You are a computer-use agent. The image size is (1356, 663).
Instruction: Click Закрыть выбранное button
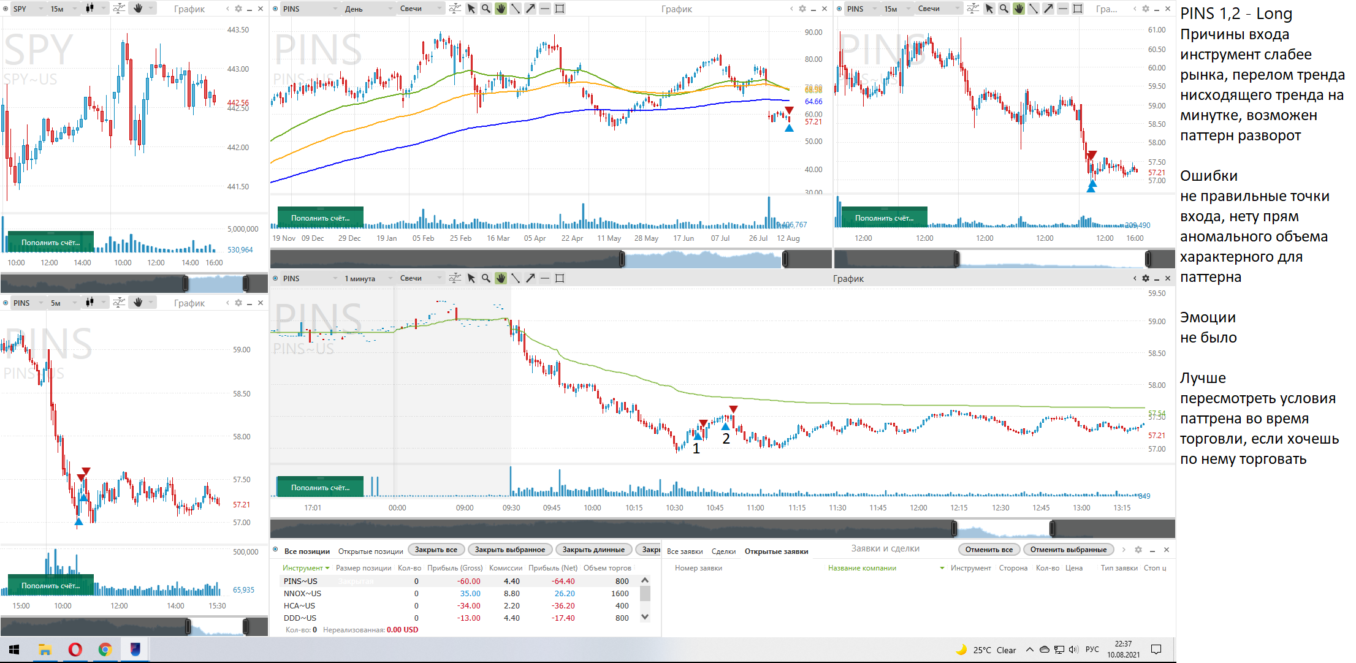pyautogui.click(x=510, y=550)
